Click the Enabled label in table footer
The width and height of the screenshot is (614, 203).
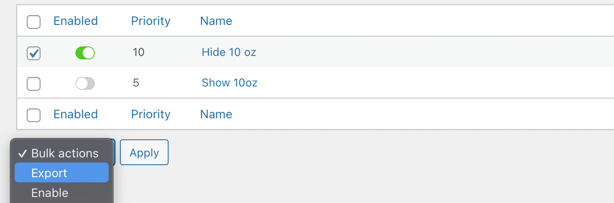click(x=75, y=114)
